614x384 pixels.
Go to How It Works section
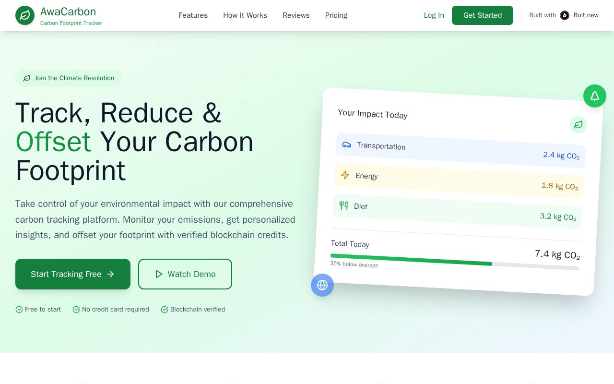pos(245,15)
